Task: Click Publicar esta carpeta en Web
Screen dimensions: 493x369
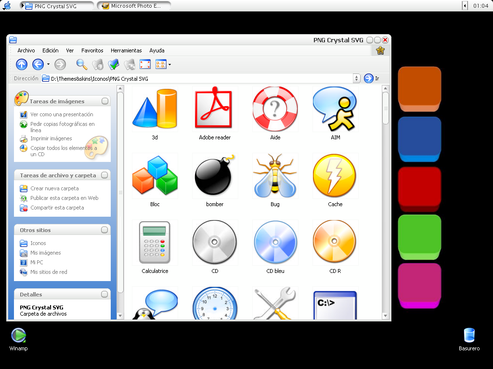Action: 65,198
